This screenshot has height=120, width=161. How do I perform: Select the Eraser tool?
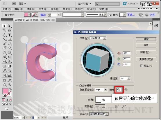pos(10,48)
